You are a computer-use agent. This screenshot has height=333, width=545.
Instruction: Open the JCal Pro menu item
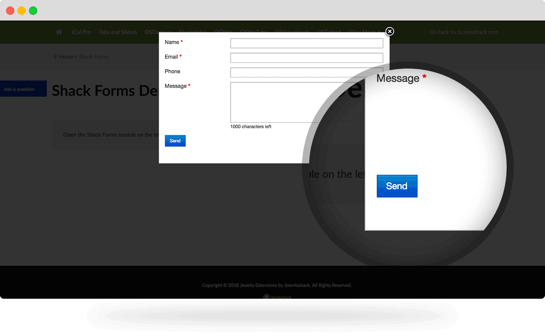click(81, 32)
